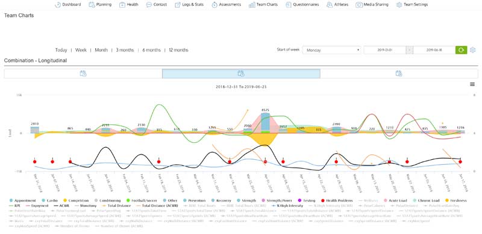Click health problem marker above Dec 31, 2018
This screenshot has height=234, width=482.
(35, 162)
